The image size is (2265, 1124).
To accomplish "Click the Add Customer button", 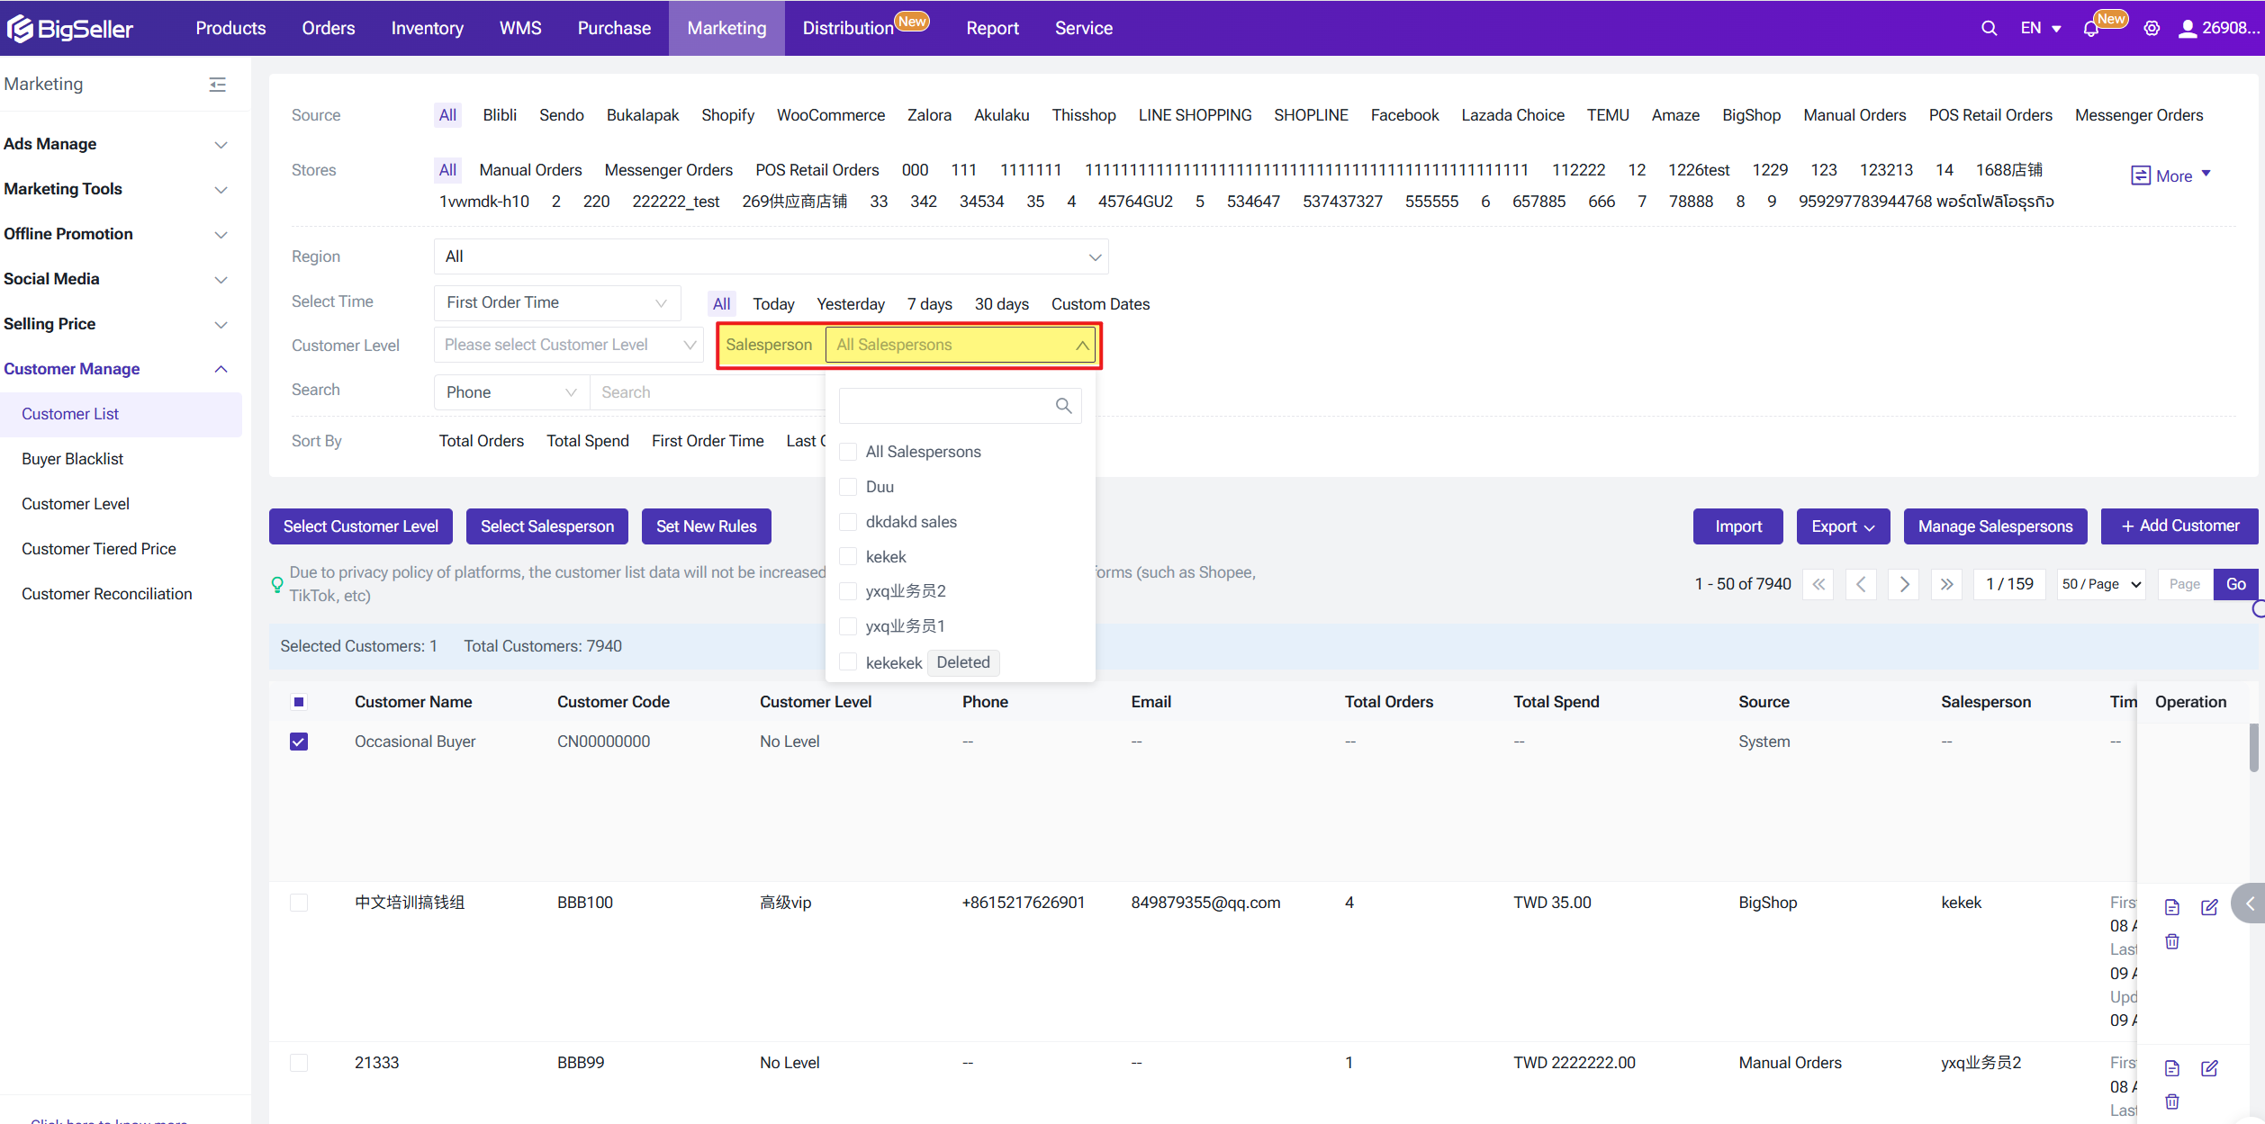I will point(2179,526).
